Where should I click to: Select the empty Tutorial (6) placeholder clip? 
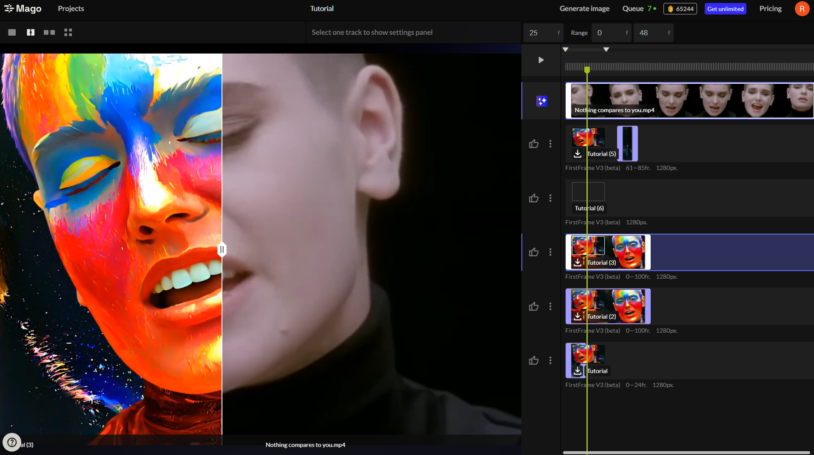[x=588, y=192]
